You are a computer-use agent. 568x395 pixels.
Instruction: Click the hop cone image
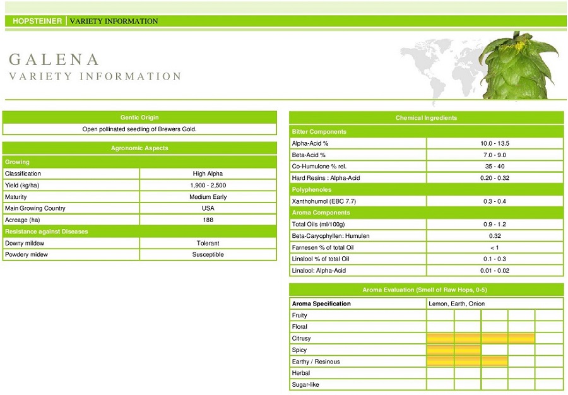(519, 65)
